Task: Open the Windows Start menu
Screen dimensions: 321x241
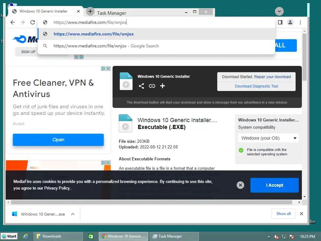Action: [9, 236]
